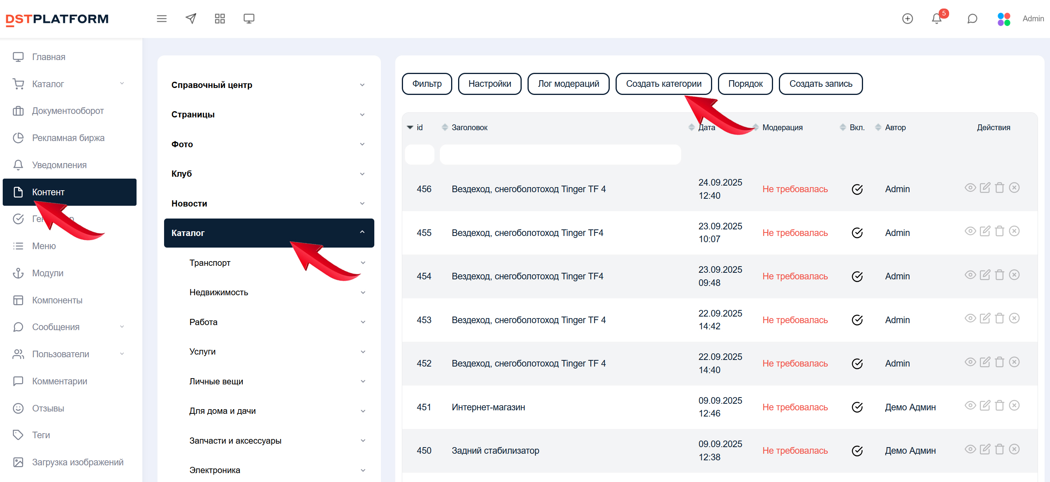This screenshot has width=1050, height=482.
Task: View record 454 via eye icon
Action: tap(970, 275)
